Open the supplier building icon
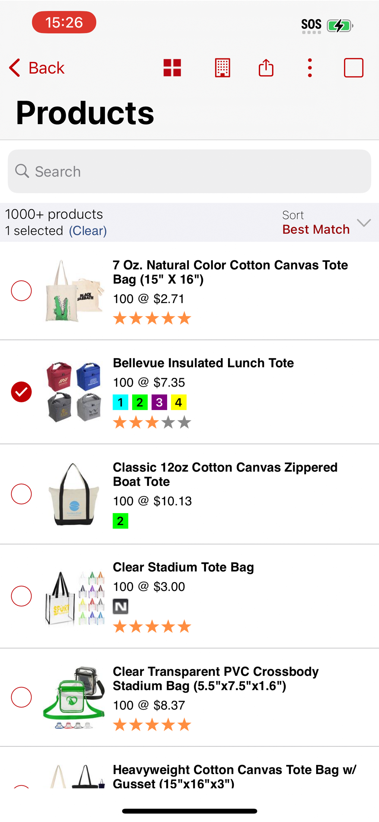This screenshot has width=379, height=822. (222, 68)
